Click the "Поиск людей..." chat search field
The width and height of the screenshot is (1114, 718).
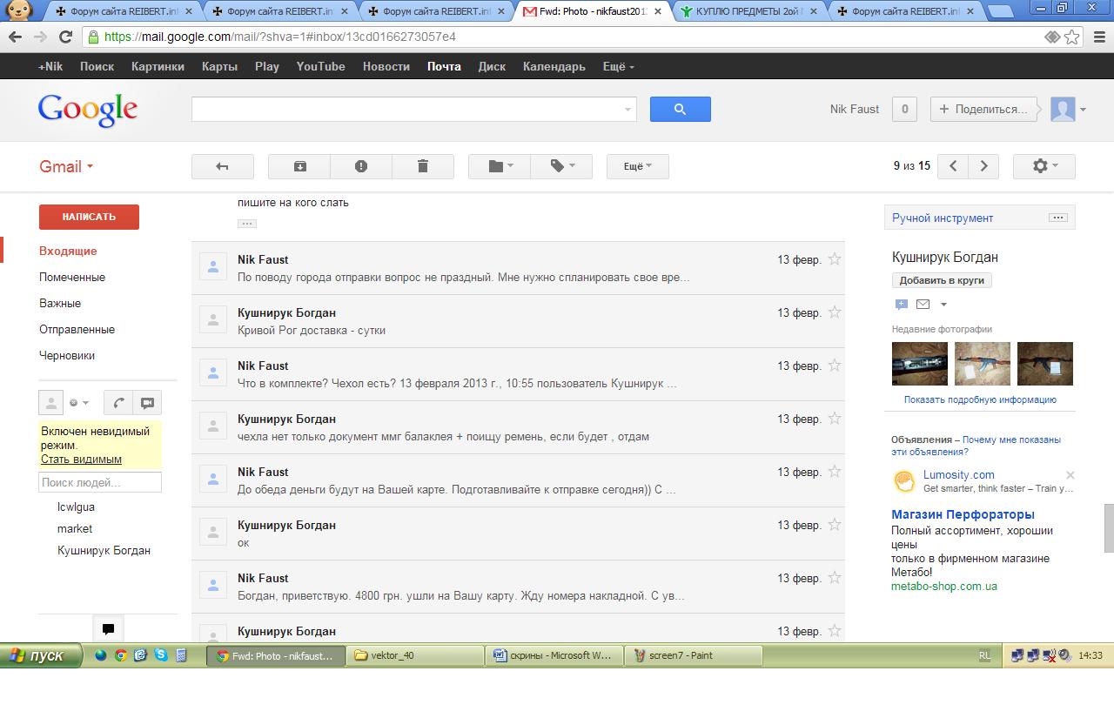pyautogui.click(x=100, y=482)
